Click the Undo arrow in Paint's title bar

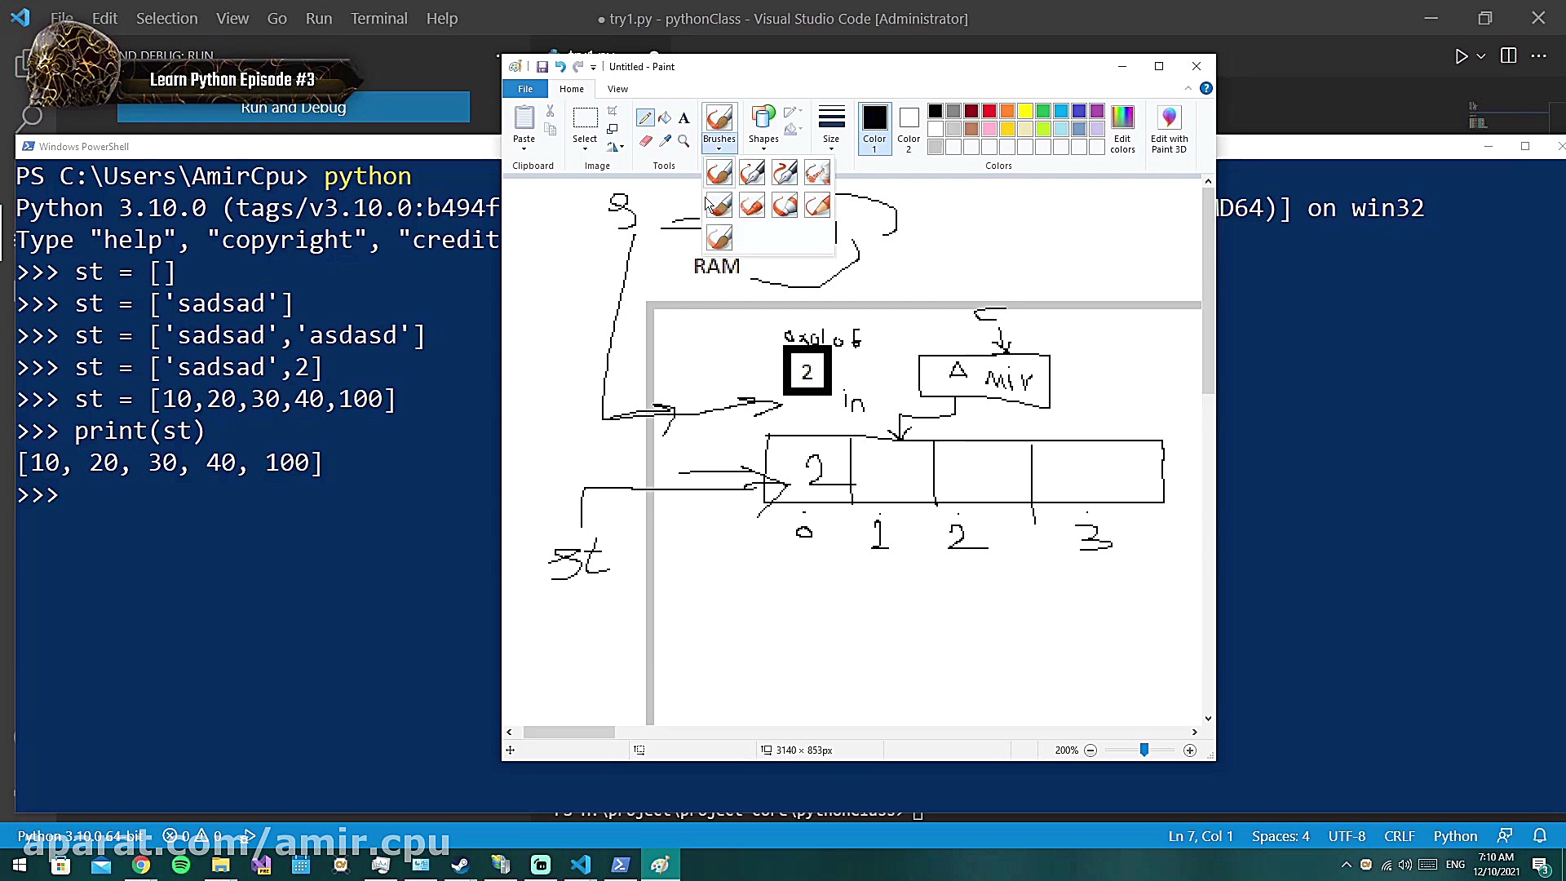coord(560,67)
